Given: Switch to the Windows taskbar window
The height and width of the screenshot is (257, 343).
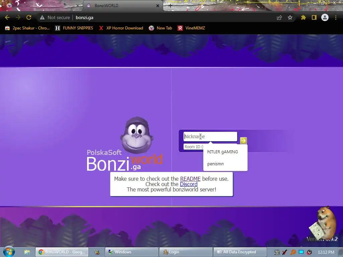Looking at the screenshot, I should (131, 252).
